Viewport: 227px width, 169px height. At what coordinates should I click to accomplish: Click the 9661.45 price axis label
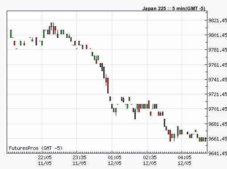pos(218,139)
